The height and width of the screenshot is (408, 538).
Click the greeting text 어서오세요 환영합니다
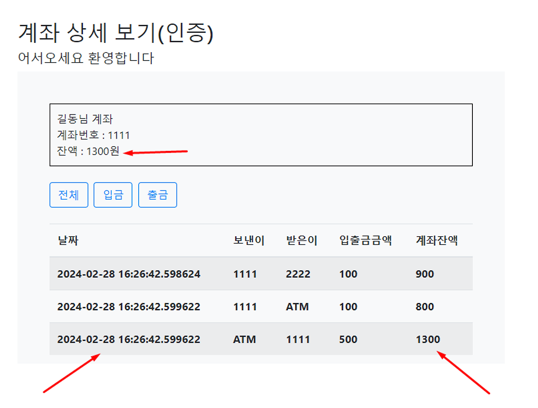[x=86, y=58]
